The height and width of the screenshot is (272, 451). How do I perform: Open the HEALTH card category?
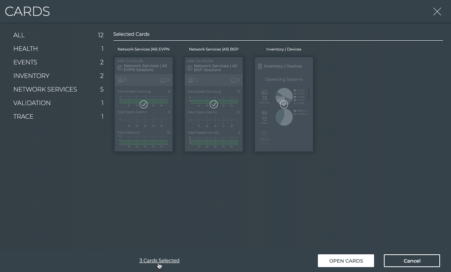(x=26, y=49)
